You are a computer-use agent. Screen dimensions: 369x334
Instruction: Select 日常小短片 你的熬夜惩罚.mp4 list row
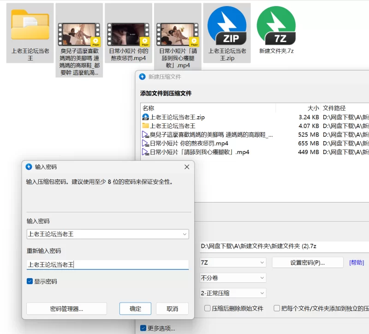click(x=255, y=143)
